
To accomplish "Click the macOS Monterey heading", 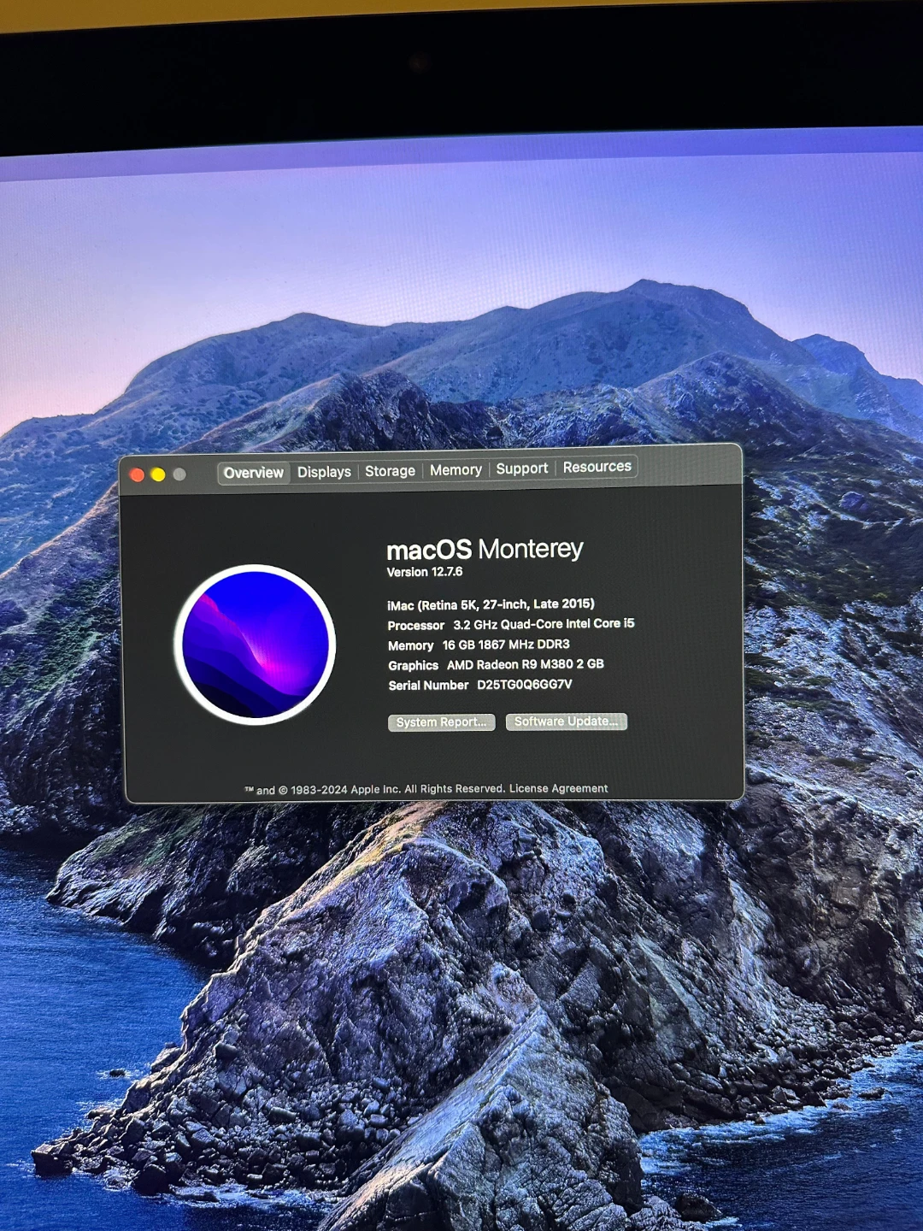I will [x=485, y=549].
